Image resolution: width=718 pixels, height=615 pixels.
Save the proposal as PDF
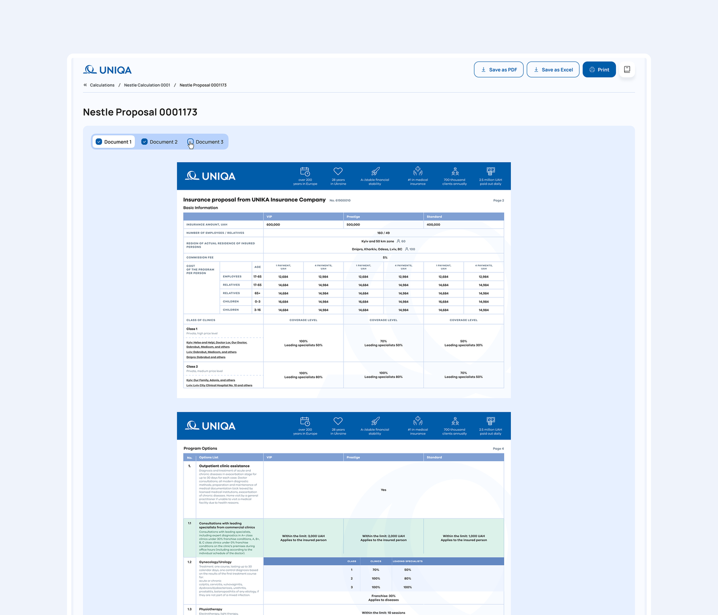coord(498,69)
